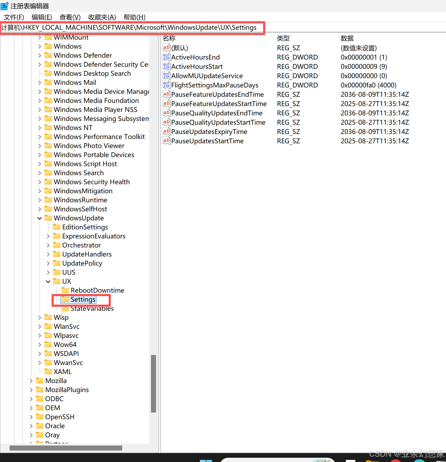Select the StateVariables key
The width and height of the screenshot is (446, 462).
(x=92, y=308)
